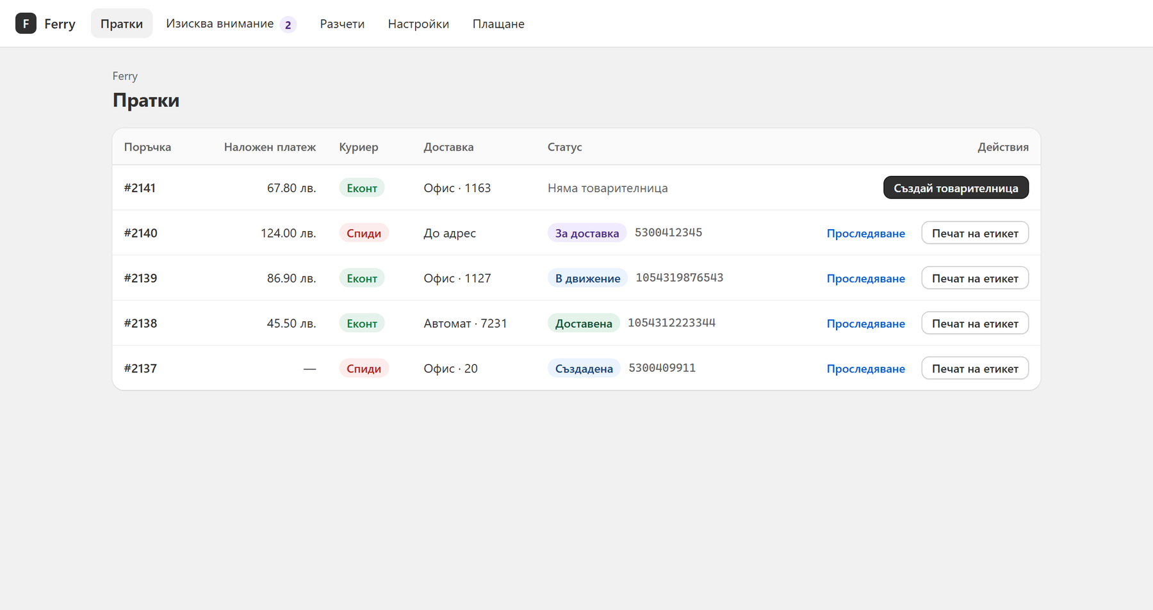The image size is (1153, 610).
Task: Open Проследяване link for order #2137
Action: 865,368
